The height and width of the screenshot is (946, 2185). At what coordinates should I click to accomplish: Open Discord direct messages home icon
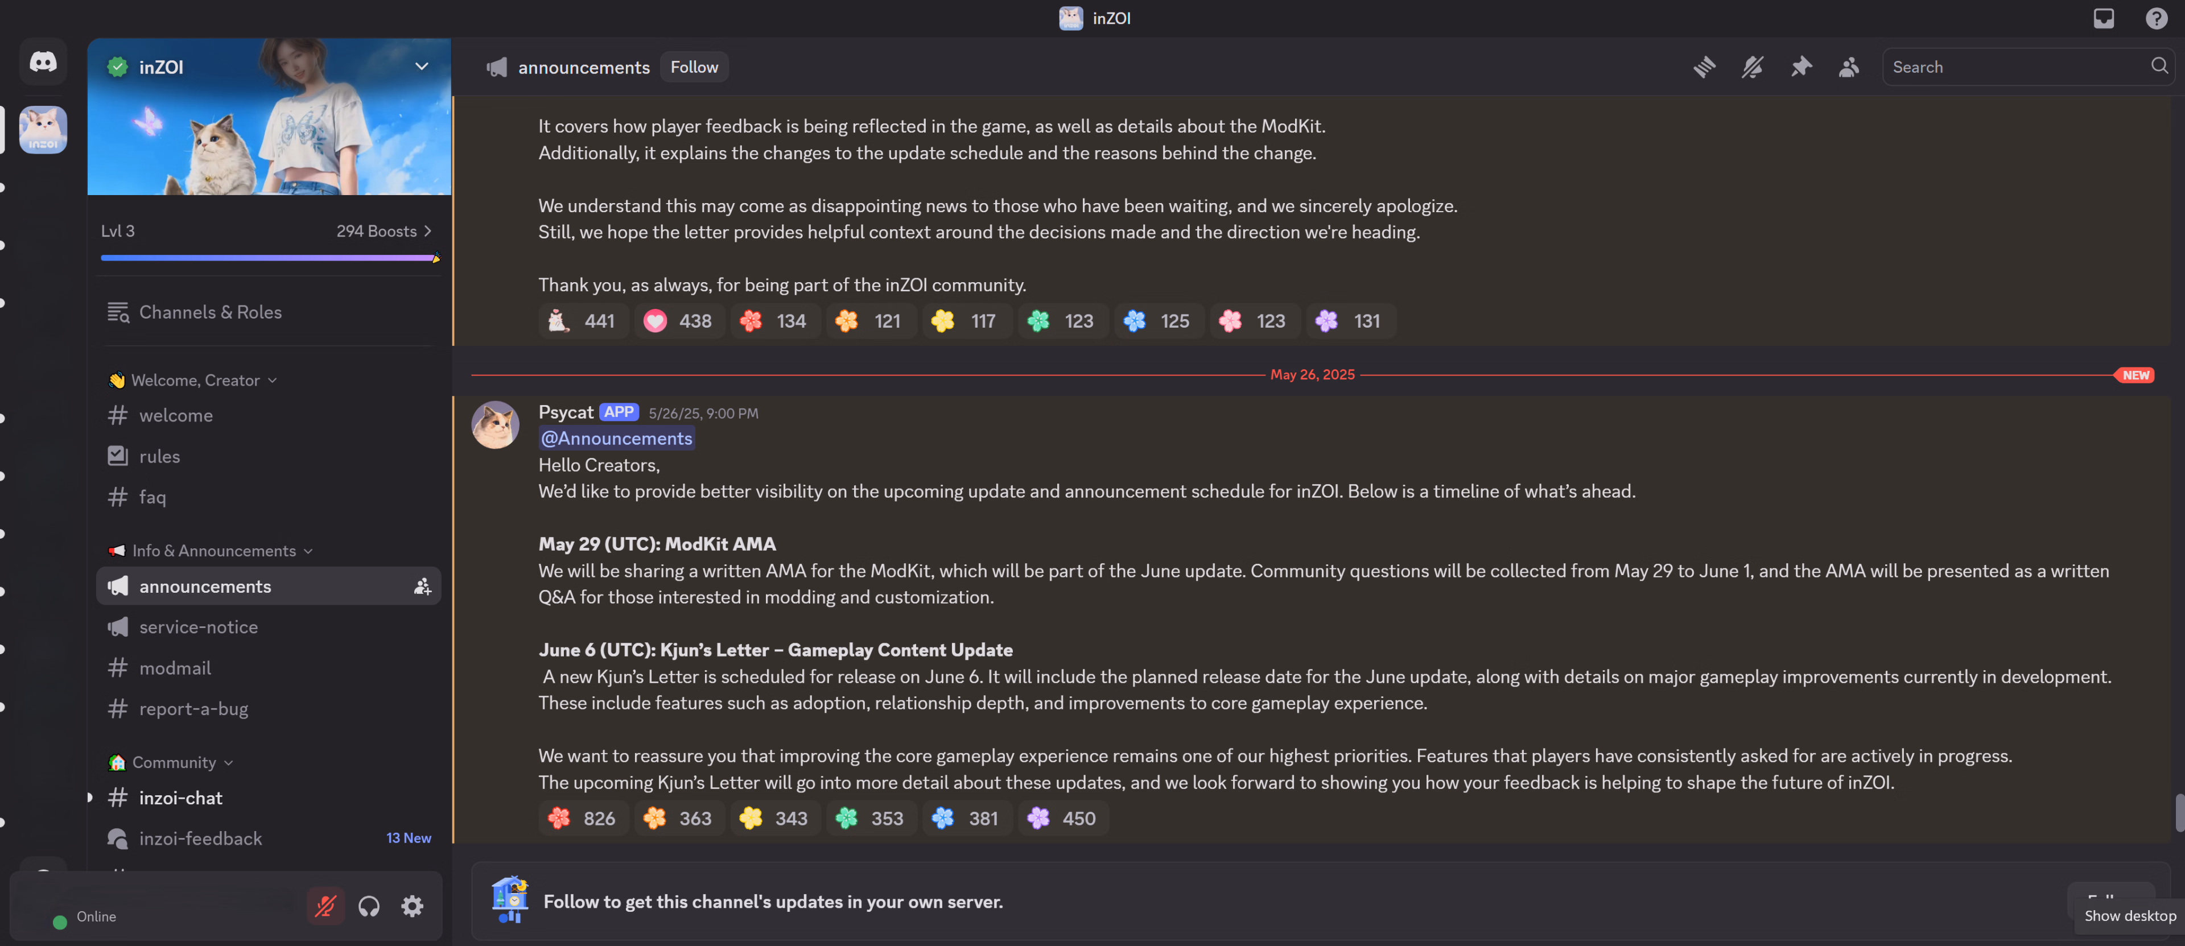(43, 62)
